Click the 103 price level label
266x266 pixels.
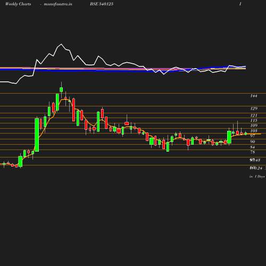(254, 131)
